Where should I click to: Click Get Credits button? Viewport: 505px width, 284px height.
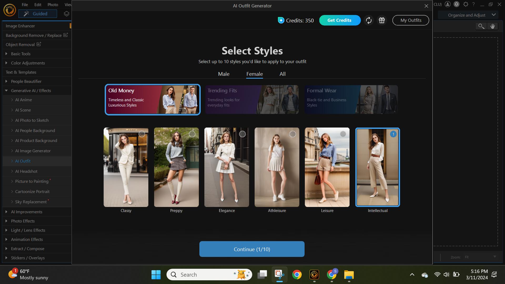pyautogui.click(x=340, y=20)
